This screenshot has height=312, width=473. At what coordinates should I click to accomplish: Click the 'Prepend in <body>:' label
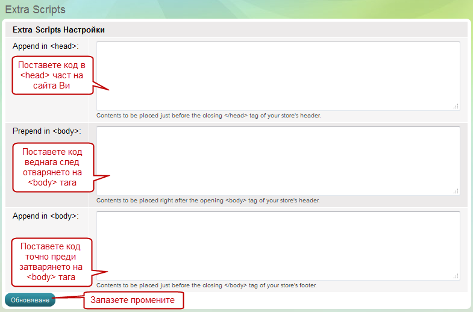point(46,131)
